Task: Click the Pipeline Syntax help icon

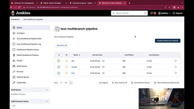Action: pyautogui.click(x=14, y=77)
